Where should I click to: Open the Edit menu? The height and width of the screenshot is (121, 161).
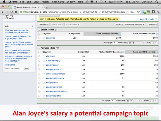tap(29, 2)
